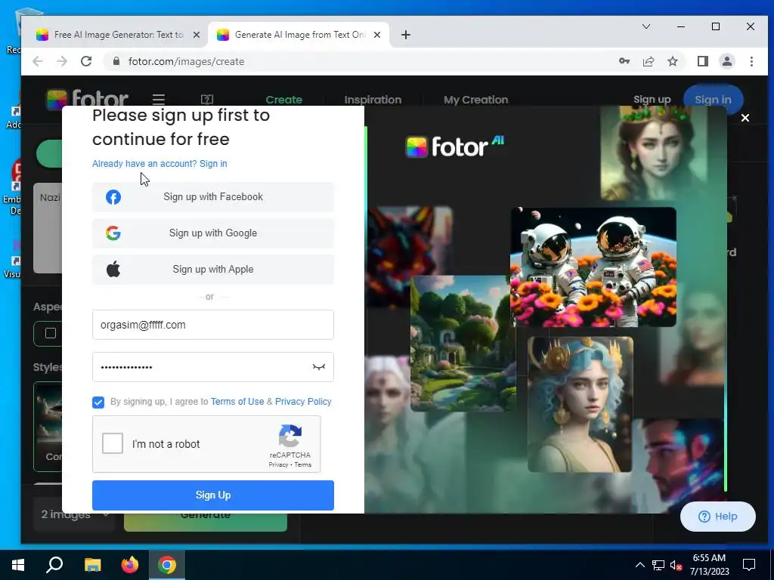Click the tutorial book icon in header
The image size is (774, 580).
pos(207,99)
